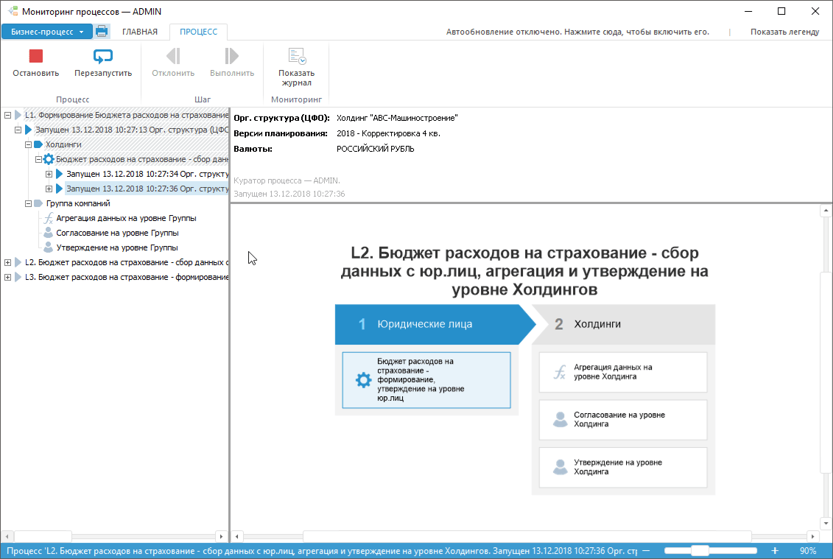
Task: Click the zoom-out minus icon in status bar
Action: click(646, 550)
